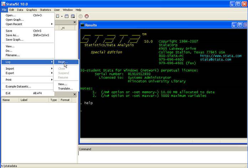Click the red Break icon in toolbar

pos(87,16)
